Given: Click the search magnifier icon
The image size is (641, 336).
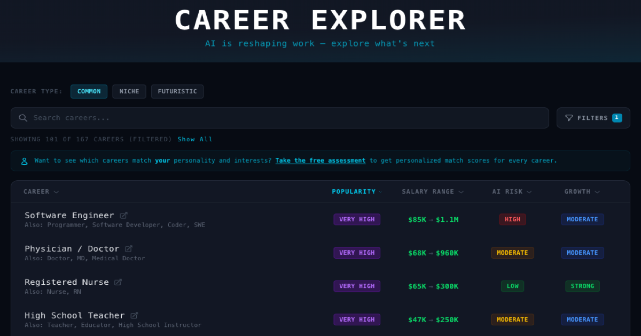Looking at the screenshot, I should pos(23,117).
